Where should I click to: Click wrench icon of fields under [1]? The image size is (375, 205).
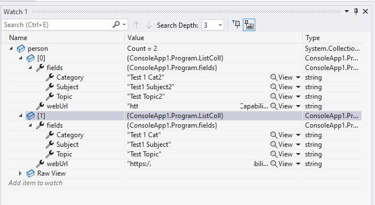point(40,125)
